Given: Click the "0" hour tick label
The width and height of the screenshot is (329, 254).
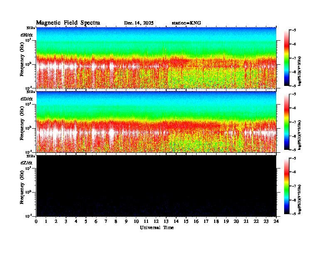Looking at the screenshot, I should tap(36, 221).
